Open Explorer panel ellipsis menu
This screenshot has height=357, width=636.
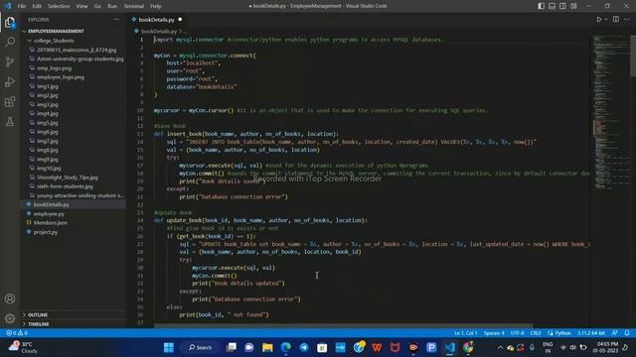(116, 20)
